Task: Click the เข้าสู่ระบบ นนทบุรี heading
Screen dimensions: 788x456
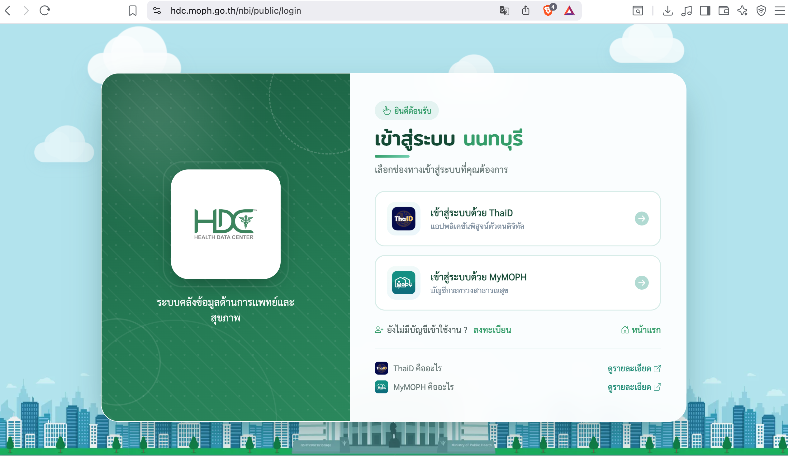Action: click(x=449, y=139)
